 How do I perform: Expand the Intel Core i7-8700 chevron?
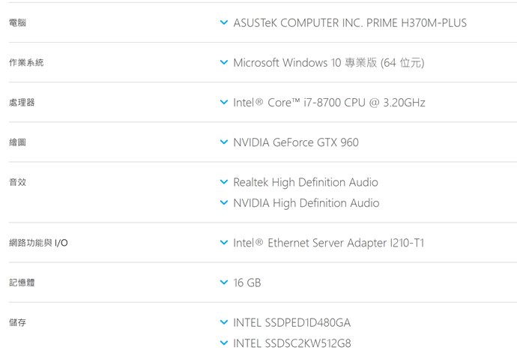point(223,103)
